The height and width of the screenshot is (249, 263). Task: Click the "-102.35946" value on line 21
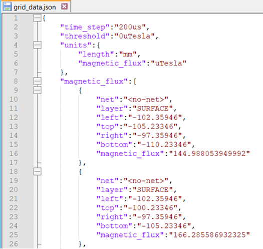tap(155, 199)
